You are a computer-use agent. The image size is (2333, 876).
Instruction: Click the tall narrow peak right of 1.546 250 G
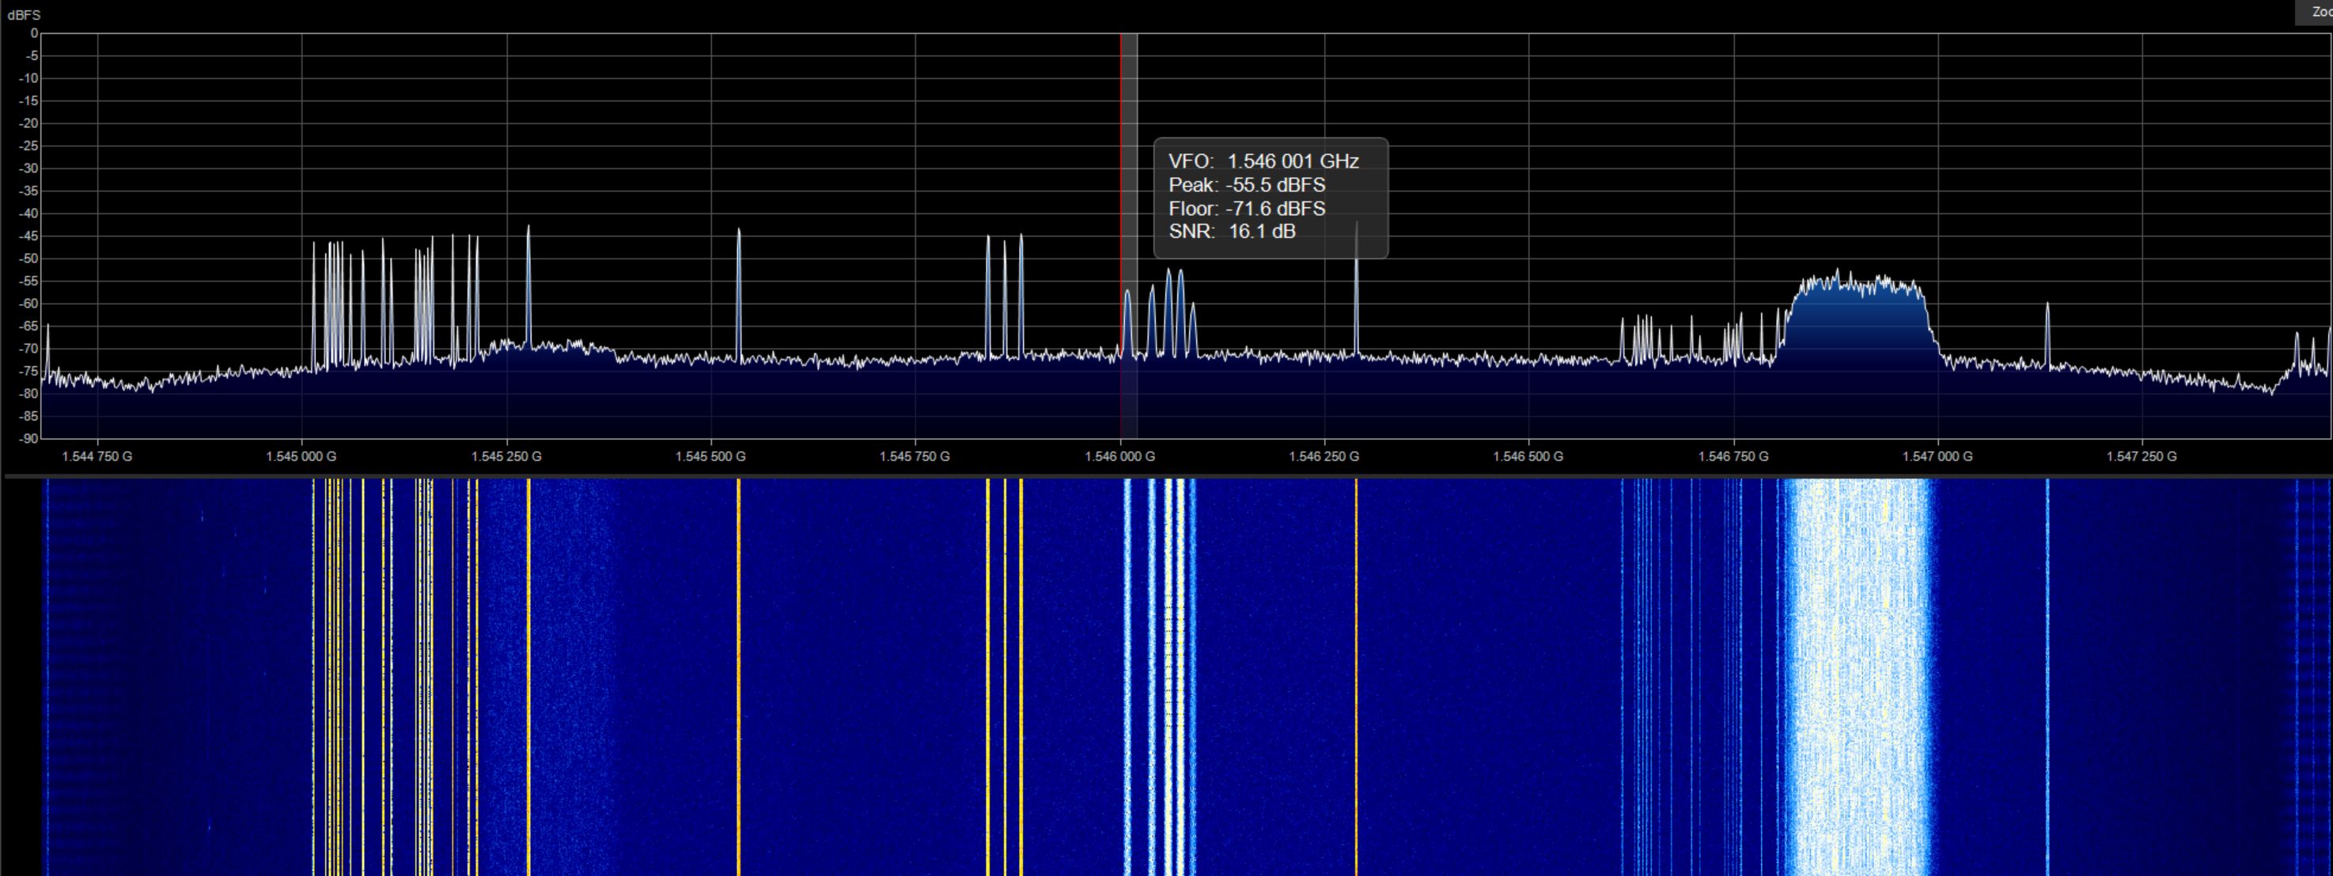1356,299
